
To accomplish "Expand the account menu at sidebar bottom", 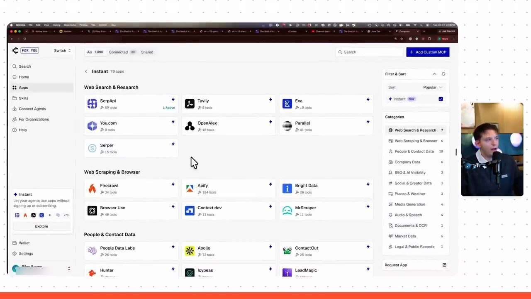I will 69,269.
